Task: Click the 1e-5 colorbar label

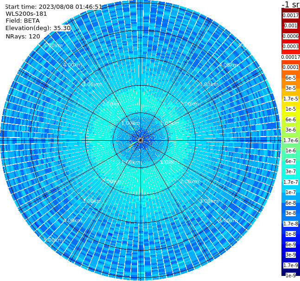Action: click(291, 109)
